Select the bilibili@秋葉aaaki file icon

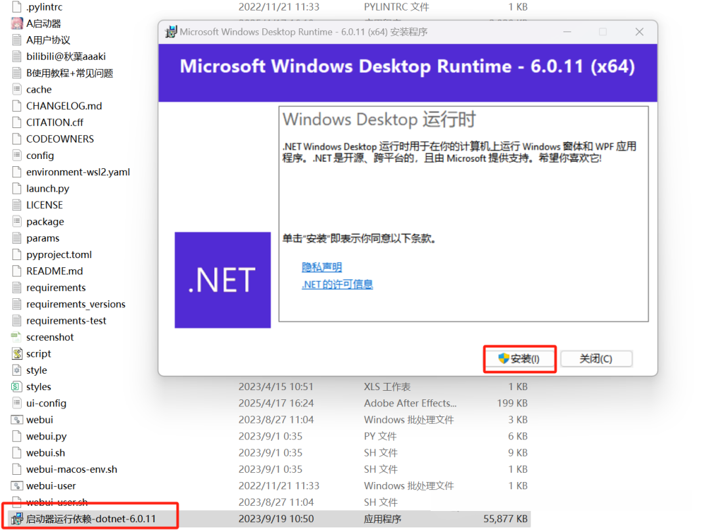[16, 56]
